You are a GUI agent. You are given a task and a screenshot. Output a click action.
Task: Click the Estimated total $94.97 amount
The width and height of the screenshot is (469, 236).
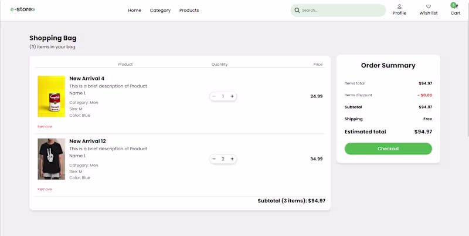423,132
